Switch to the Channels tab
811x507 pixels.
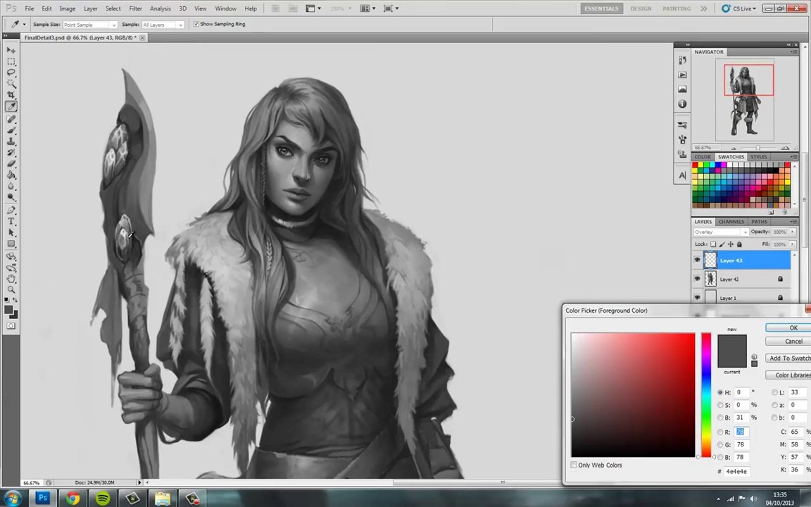coord(731,221)
